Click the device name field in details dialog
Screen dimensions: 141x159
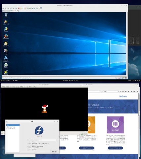coord(44,140)
